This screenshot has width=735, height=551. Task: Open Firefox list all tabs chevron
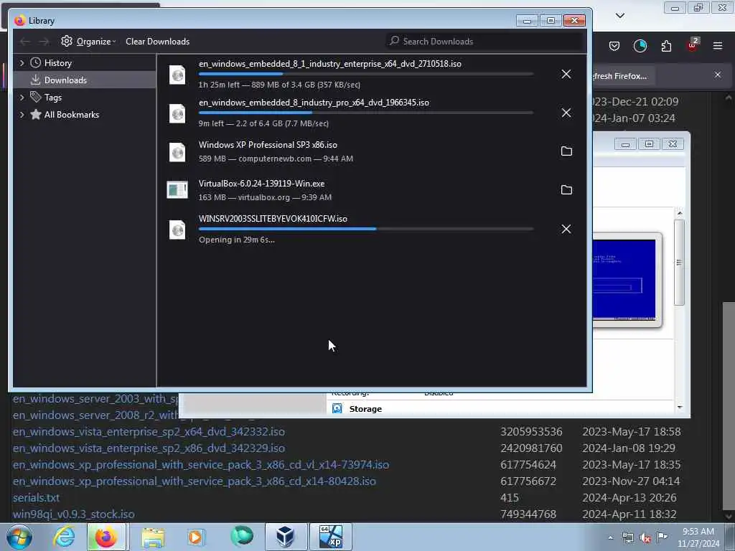(x=620, y=16)
